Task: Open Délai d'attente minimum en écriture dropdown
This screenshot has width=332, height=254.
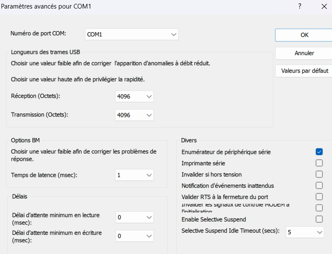Action: [x=134, y=236]
